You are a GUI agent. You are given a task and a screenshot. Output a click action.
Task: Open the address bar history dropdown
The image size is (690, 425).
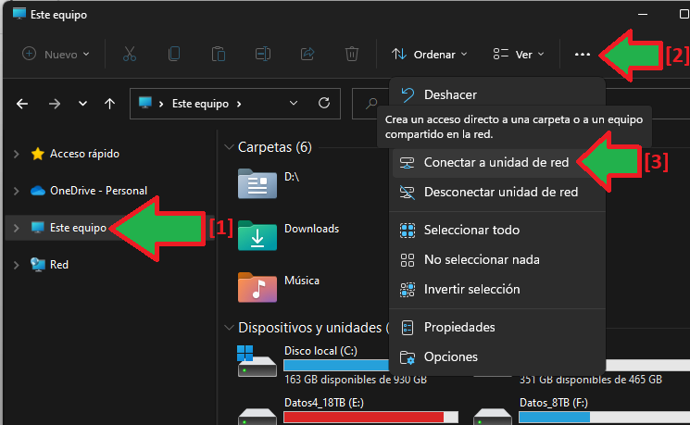[294, 103]
